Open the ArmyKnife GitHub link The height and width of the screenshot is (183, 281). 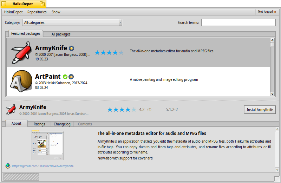point(43,166)
